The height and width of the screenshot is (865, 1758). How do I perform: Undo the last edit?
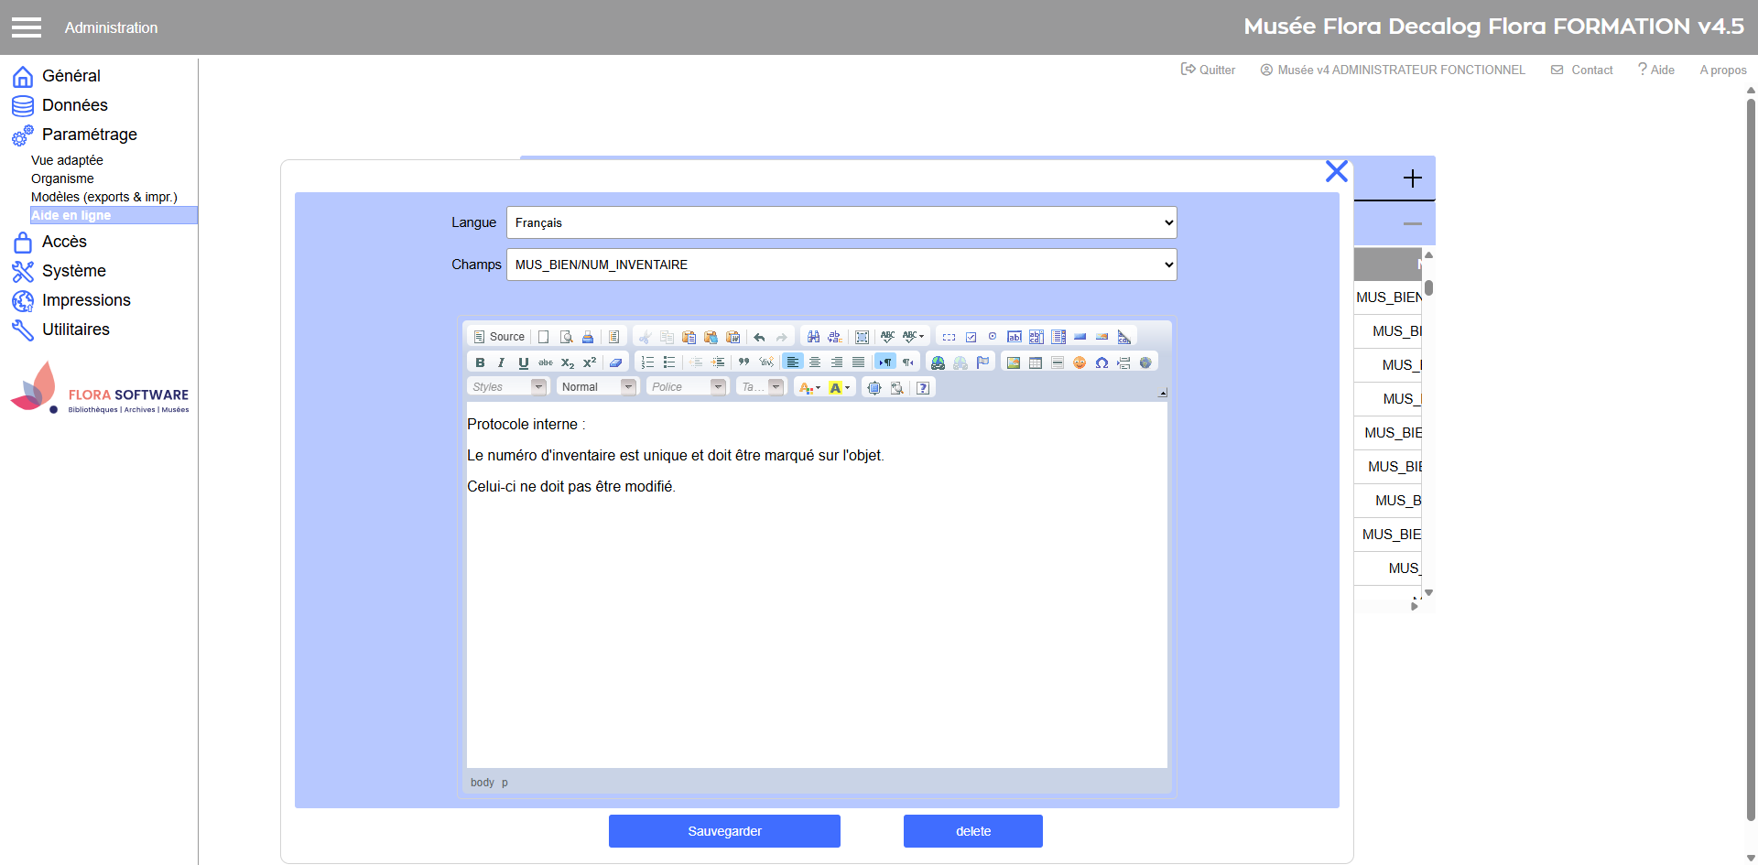click(759, 337)
